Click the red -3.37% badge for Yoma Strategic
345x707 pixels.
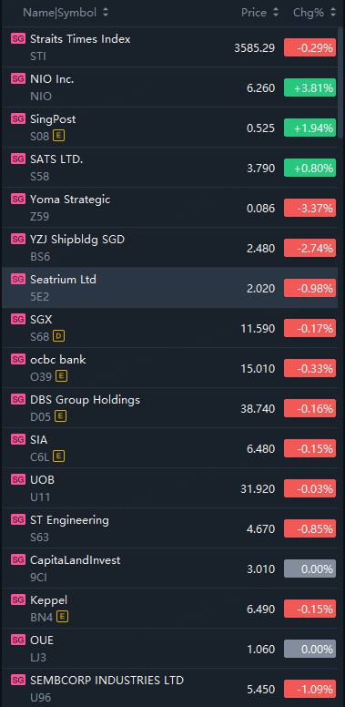coord(309,208)
